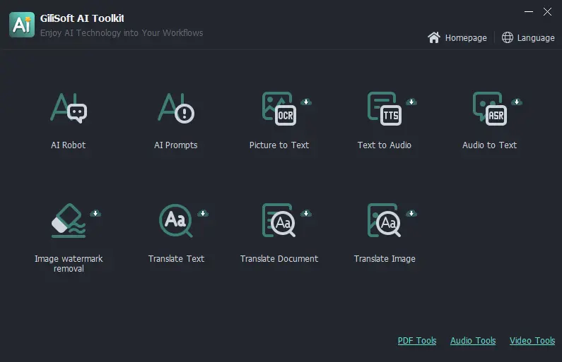Open the Audio Tools link
This screenshot has width=562, height=362.
click(473, 341)
